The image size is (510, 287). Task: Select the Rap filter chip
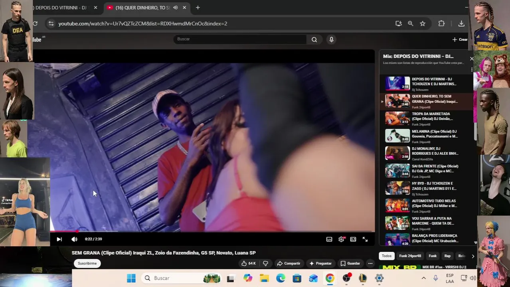(447, 256)
